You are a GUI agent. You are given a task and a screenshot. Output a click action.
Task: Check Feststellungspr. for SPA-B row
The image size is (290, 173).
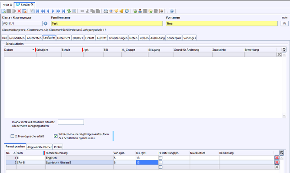pos(160,162)
